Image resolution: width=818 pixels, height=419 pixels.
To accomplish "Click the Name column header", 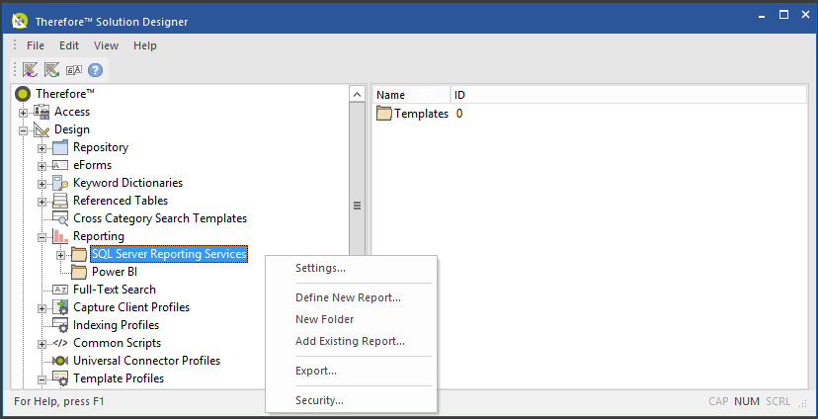I will coord(391,95).
